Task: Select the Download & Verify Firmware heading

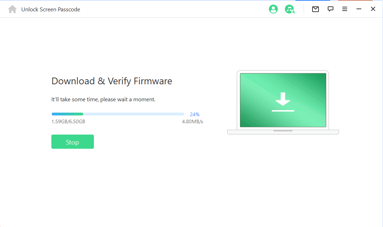Action: click(x=112, y=81)
